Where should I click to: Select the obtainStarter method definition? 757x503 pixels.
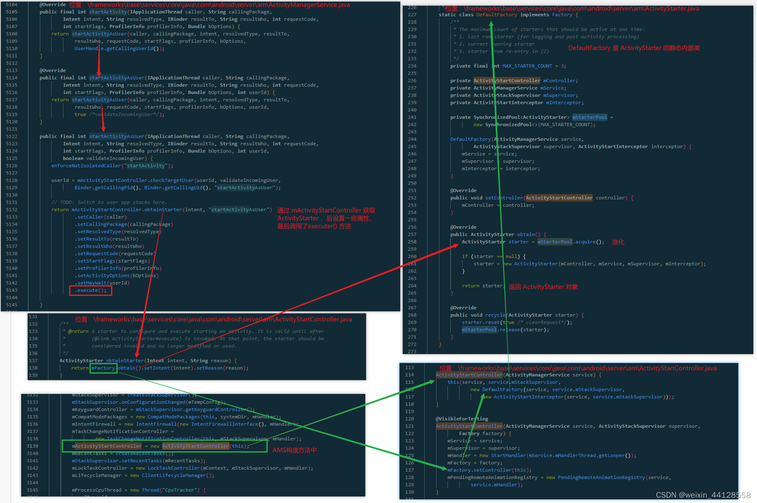point(124,360)
